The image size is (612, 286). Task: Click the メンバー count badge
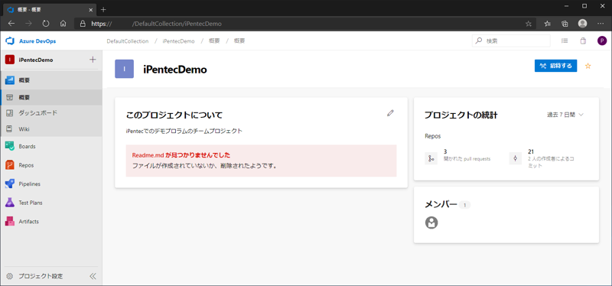click(464, 205)
